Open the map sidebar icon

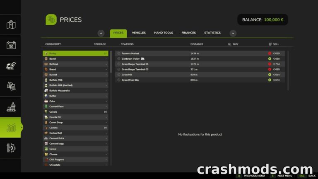click(11, 25)
